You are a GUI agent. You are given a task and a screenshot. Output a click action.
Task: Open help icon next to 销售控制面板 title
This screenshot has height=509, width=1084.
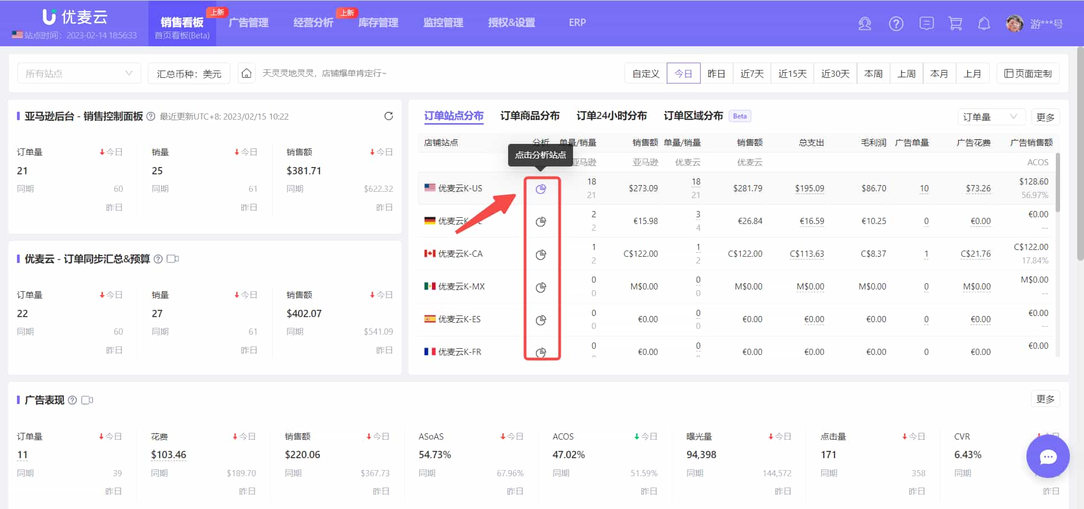[151, 116]
